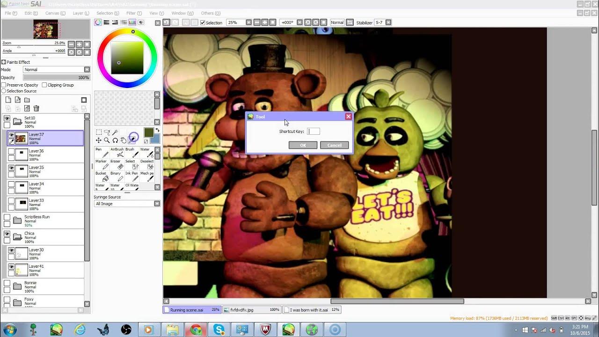Hide the Layer35 layer
The image size is (599, 337).
click(11, 168)
